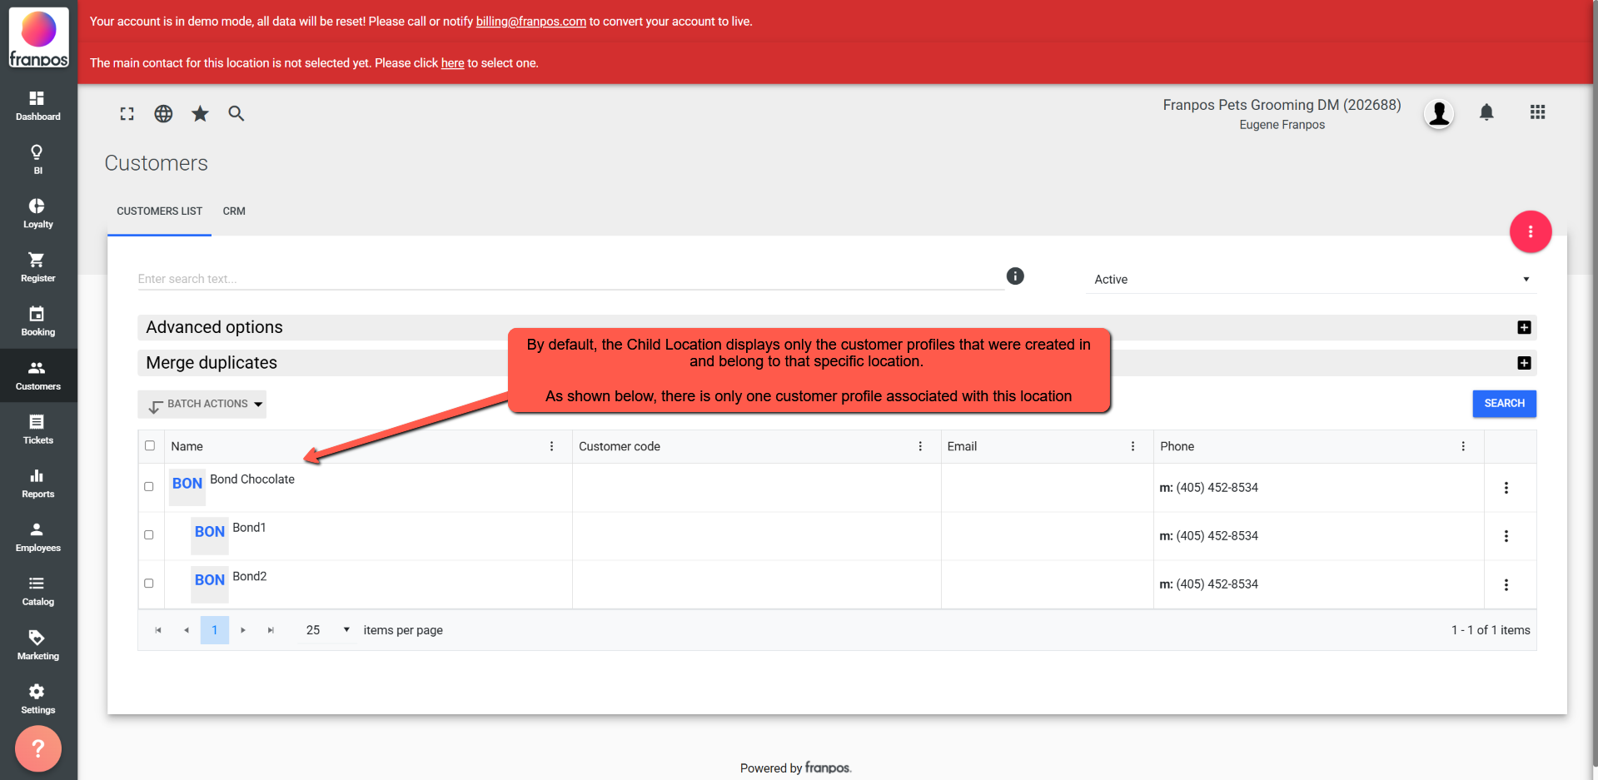Switch to the CRM tab
The image size is (1598, 780).
point(234,211)
